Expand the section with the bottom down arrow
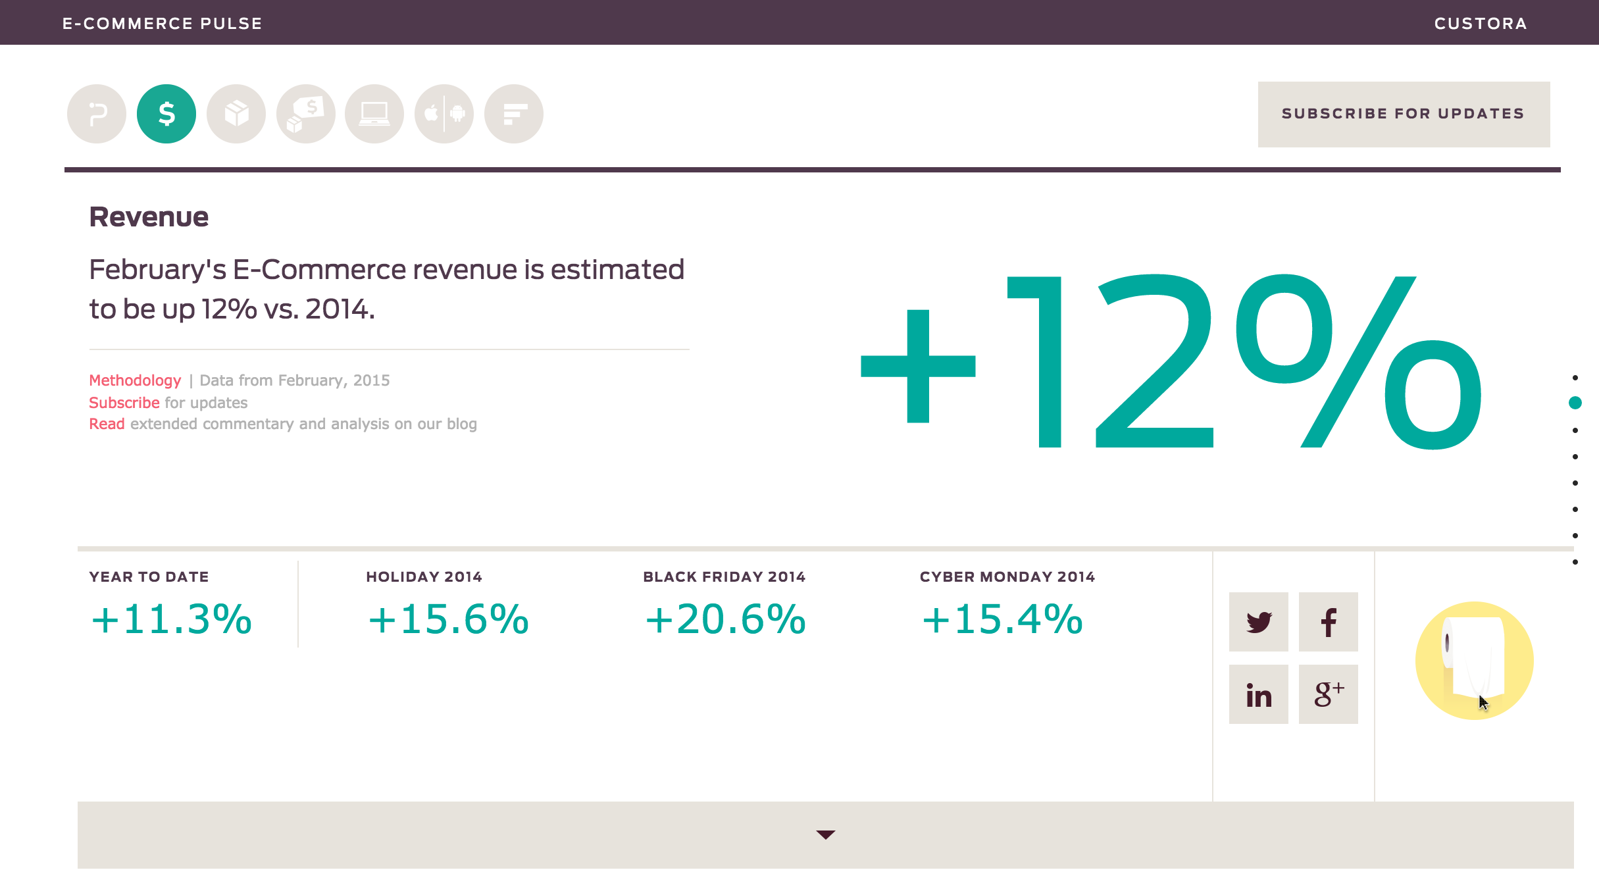Viewport: 1599px width, 895px height. [825, 834]
